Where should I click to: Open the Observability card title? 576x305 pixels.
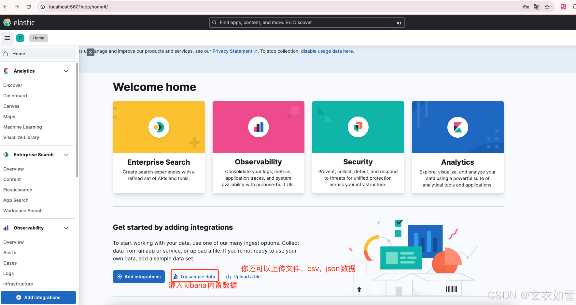click(x=258, y=162)
